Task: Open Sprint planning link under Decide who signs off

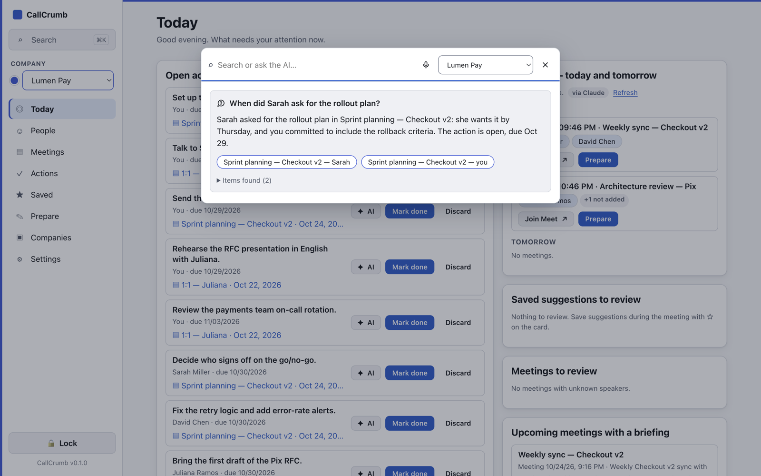Action: (258, 386)
